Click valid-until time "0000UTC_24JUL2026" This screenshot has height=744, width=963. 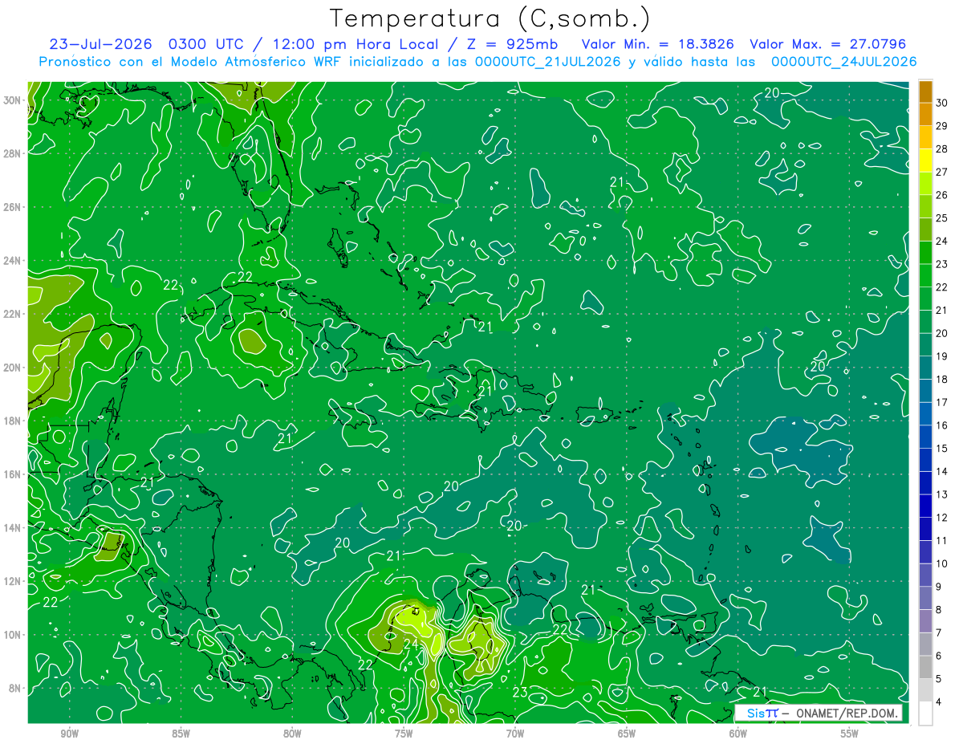pyautogui.click(x=843, y=62)
